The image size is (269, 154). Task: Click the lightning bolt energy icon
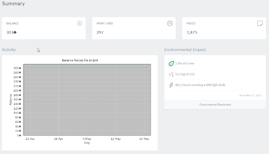[x=171, y=85]
